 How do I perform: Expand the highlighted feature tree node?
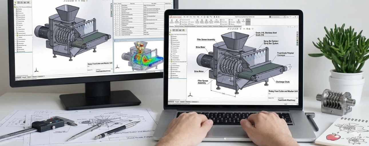(x=170, y=62)
